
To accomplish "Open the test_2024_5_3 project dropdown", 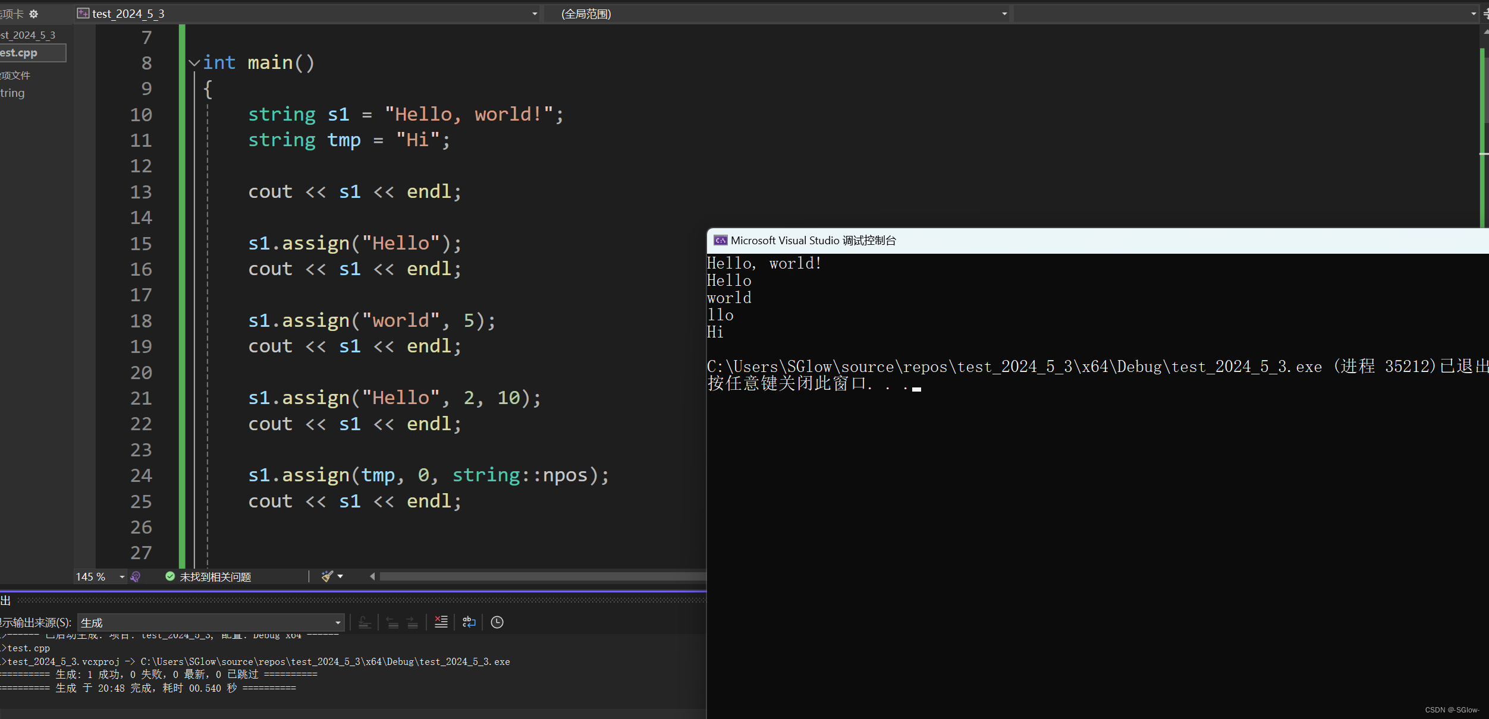I will click(x=534, y=14).
